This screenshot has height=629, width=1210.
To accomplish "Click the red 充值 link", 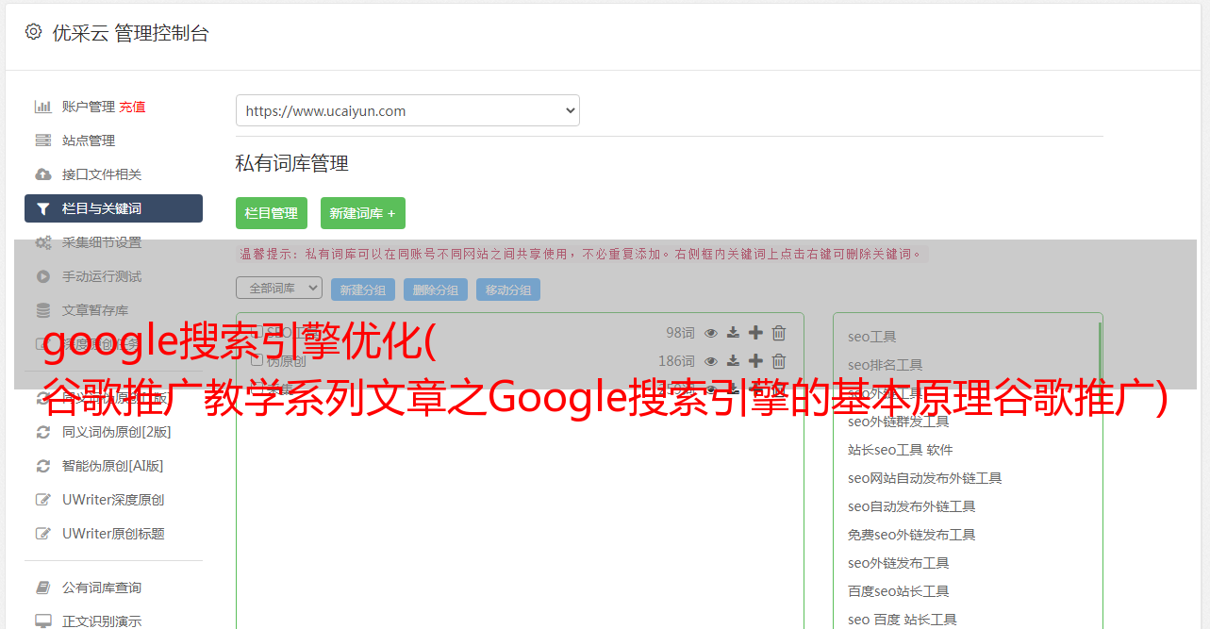I will (x=132, y=107).
